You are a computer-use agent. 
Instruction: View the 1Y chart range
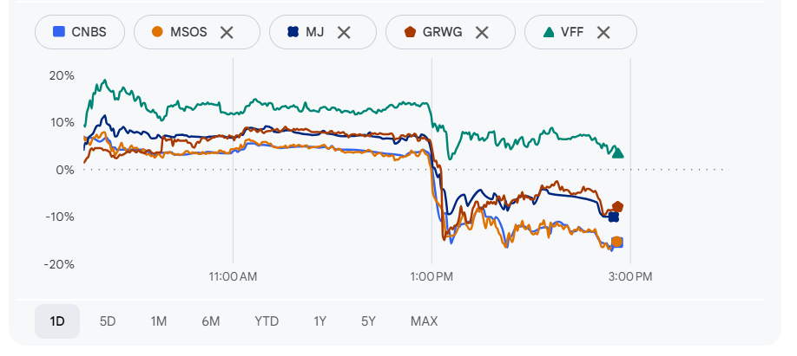[320, 321]
